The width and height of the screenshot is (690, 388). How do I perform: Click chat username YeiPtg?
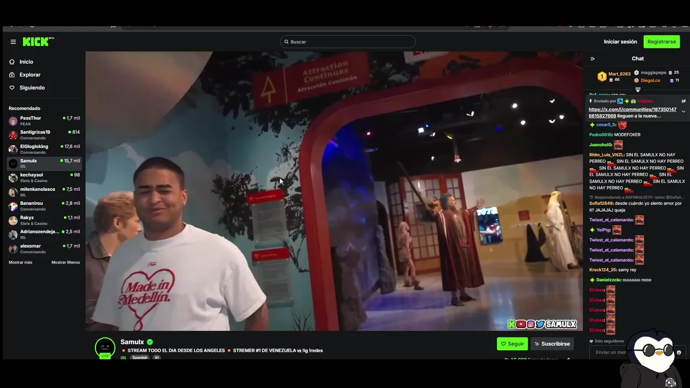(603, 230)
